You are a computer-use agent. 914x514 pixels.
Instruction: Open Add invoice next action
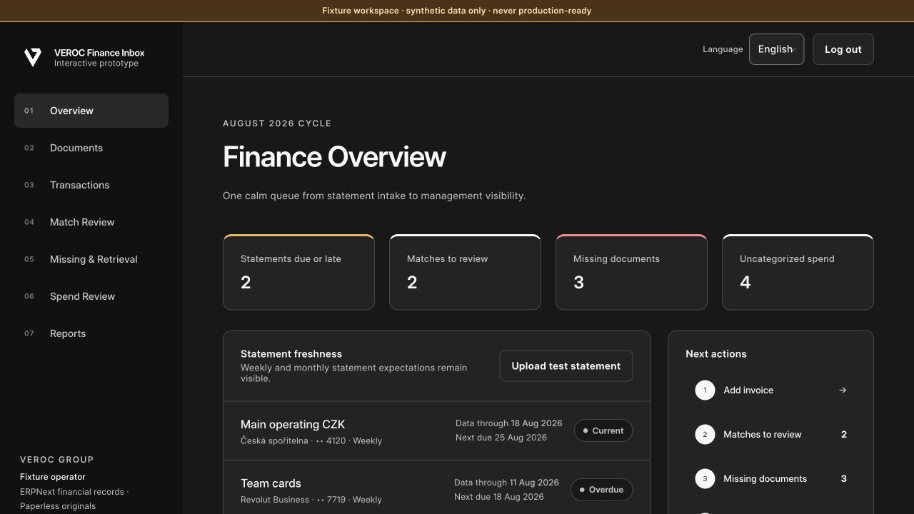pyautogui.click(x=770, y=390)
